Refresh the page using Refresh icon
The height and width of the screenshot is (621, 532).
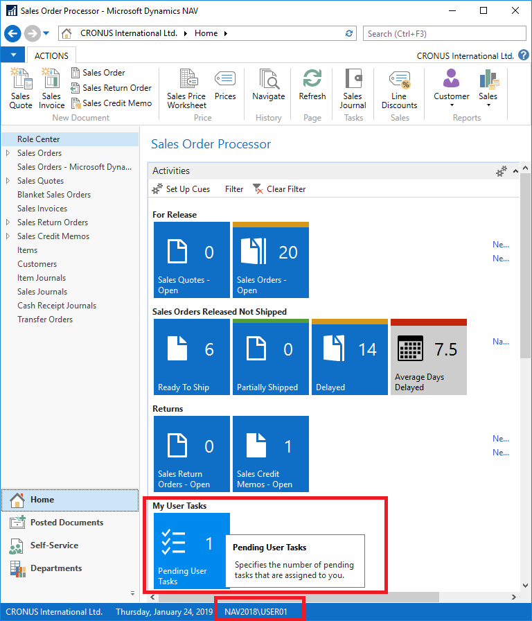point(312,85)
